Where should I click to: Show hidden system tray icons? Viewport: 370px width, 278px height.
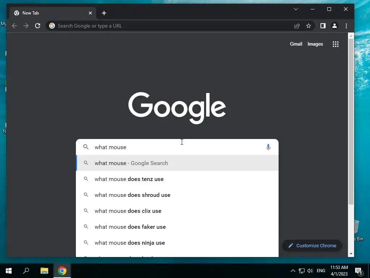(x=293, y=271)
